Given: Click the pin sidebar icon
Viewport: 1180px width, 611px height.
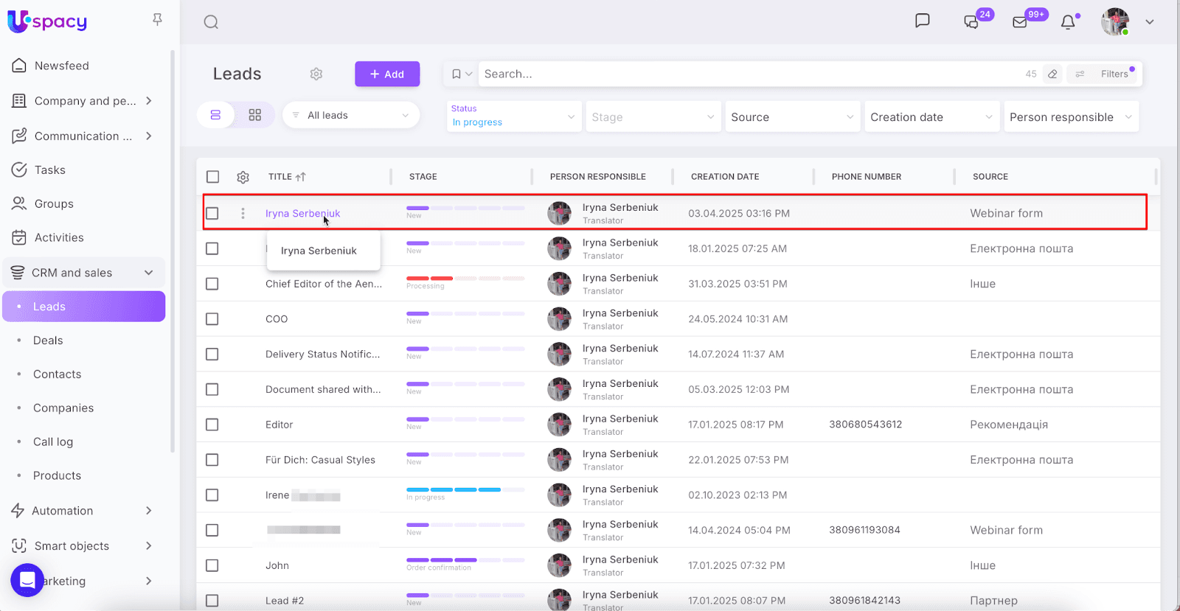Looking at the screenshot, I should point(157,20).
